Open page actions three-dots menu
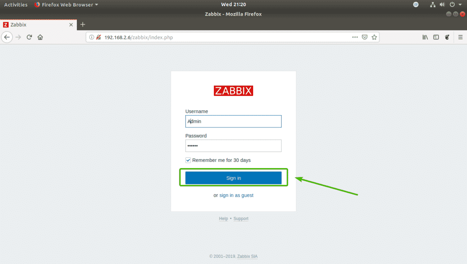This screenshot has height=264, width=467. [x=355, y=37]
